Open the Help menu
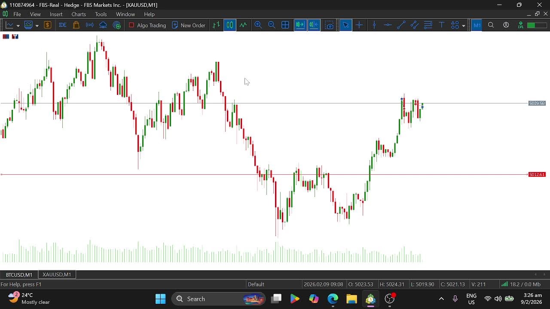The height and width of the screenshot is (309, 550). pos(149,14)
